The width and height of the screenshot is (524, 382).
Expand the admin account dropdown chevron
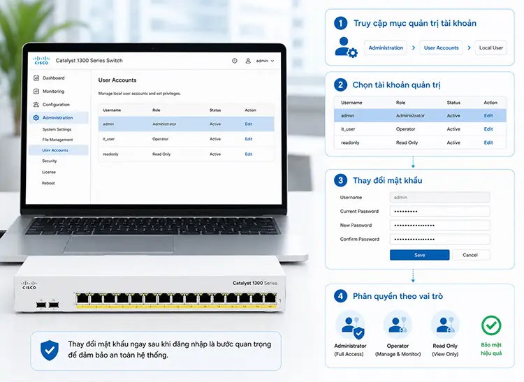pyautogui.click(x=272, y=61)
